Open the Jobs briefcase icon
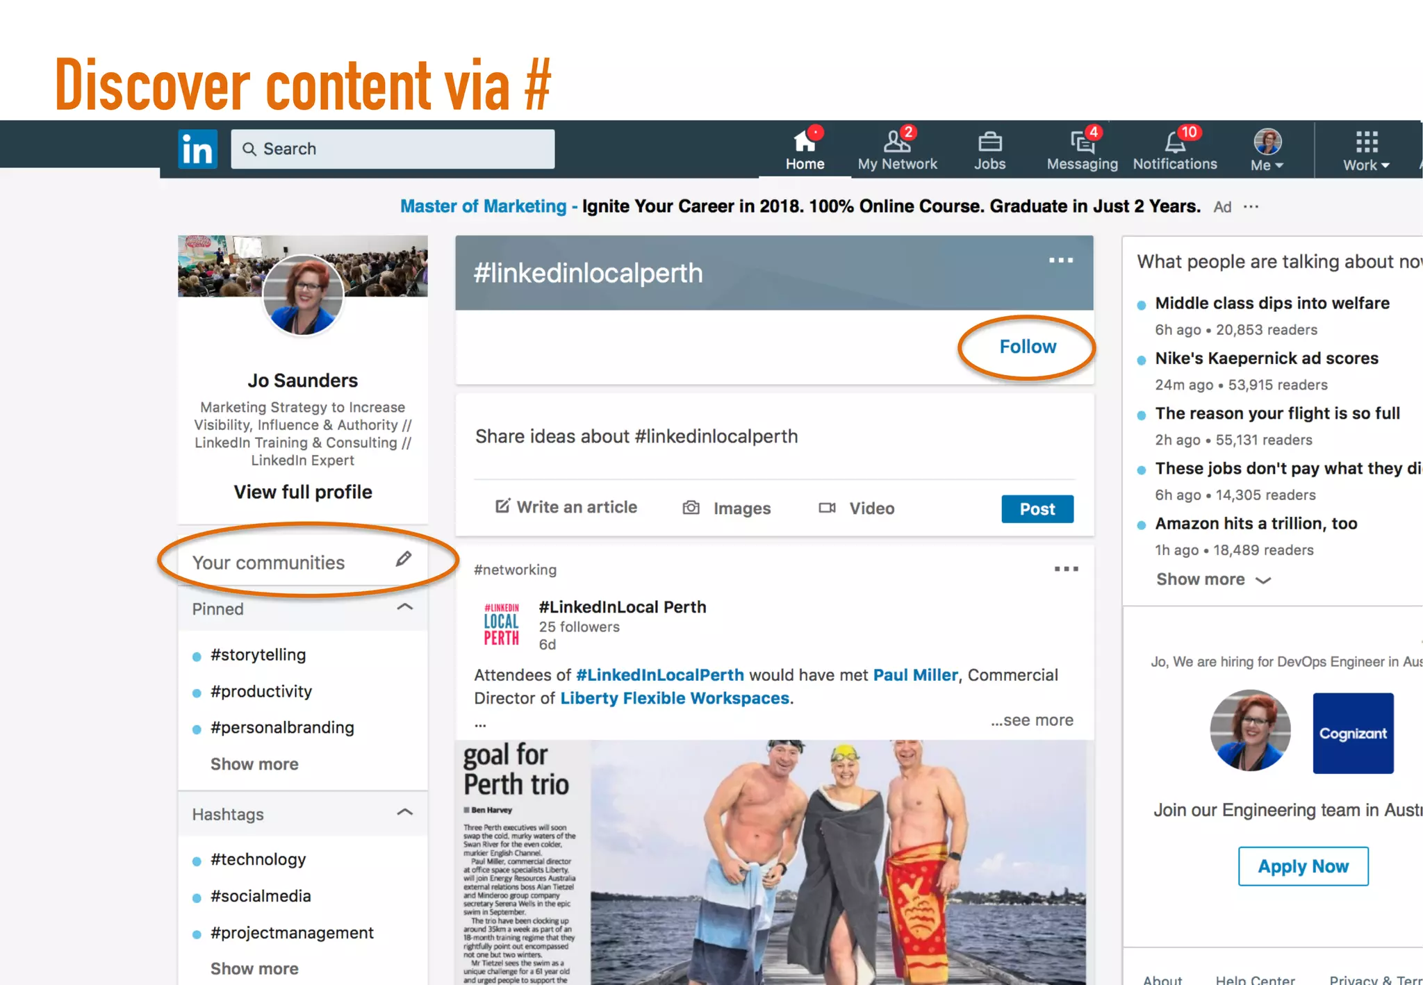 [x=989, y=142]
